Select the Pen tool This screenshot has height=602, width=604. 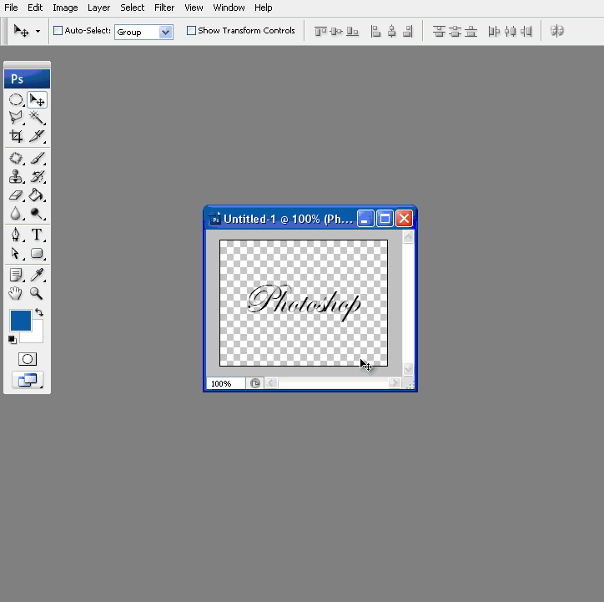[15, 235]
